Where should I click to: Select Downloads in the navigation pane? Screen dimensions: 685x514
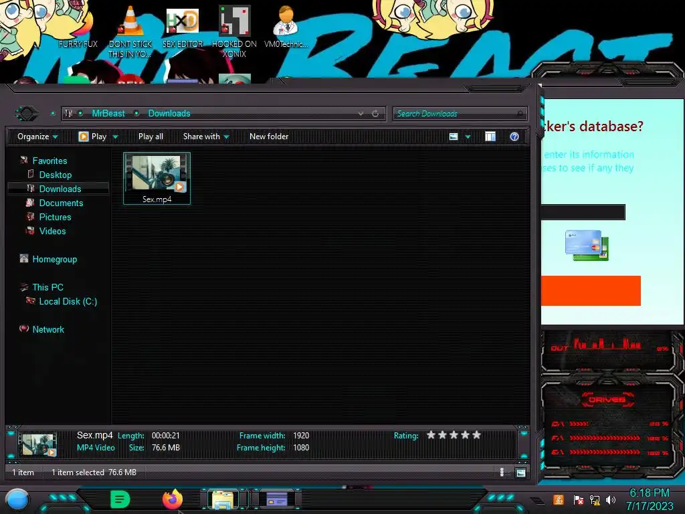pos(60,189)
